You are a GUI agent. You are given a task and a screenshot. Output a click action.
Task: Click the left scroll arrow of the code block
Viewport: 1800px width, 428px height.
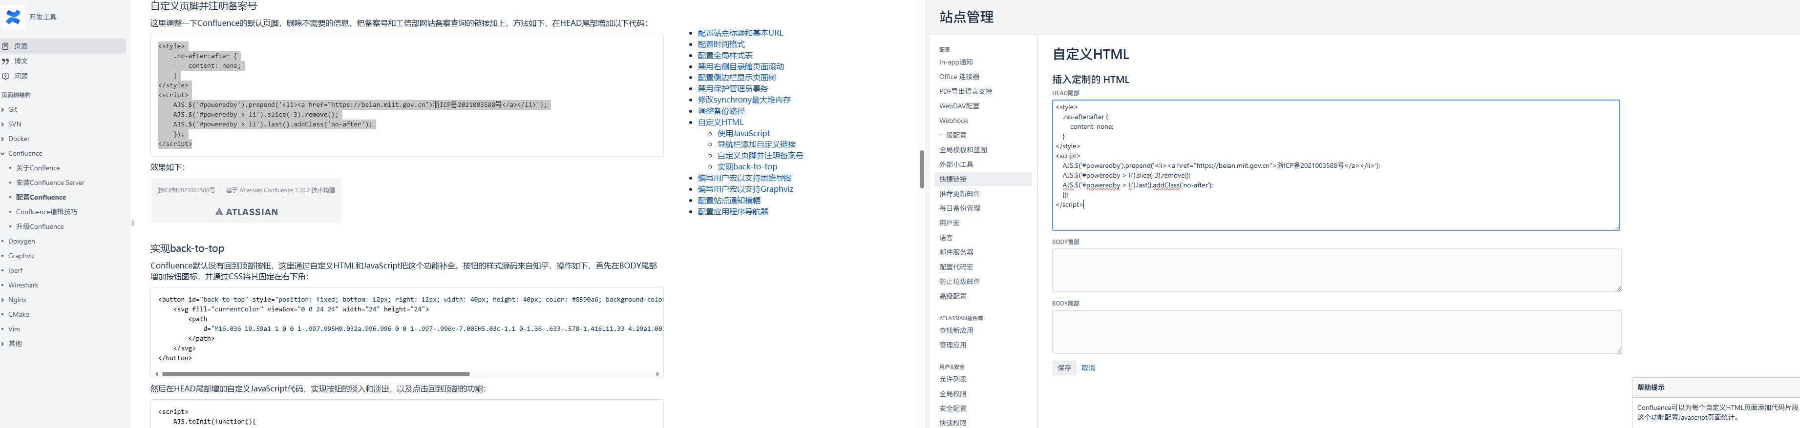pos(156,374)
